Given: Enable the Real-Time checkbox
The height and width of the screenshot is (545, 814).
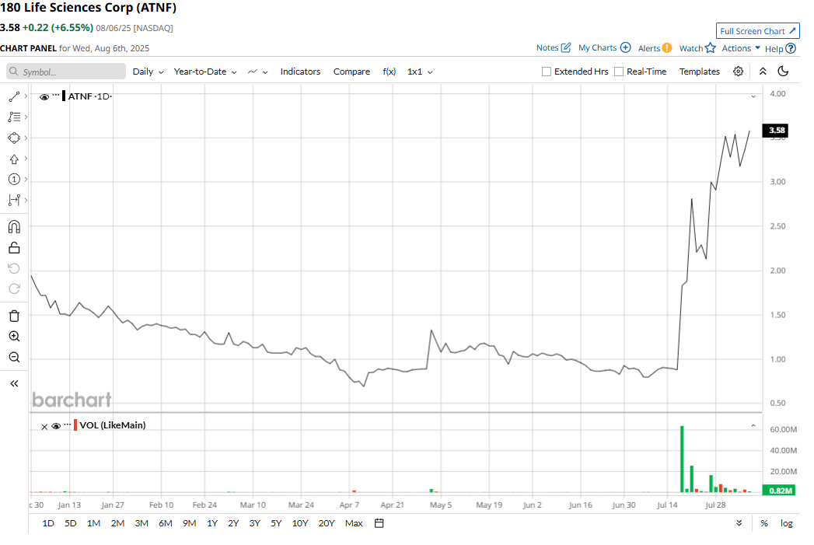Looking at the screenshot, I should tap(618, 72).
